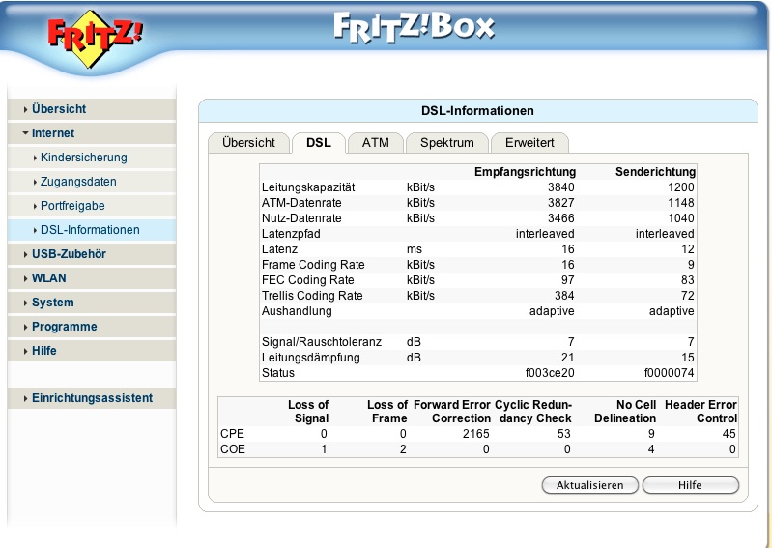Click the 1200 Leitungskapazität value
Viewport: 772px width, 548px height.
pos(681,187)
